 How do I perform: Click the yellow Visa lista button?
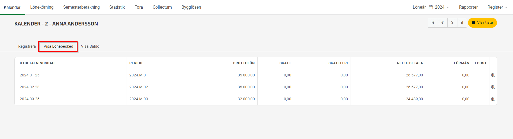[482, 23]
